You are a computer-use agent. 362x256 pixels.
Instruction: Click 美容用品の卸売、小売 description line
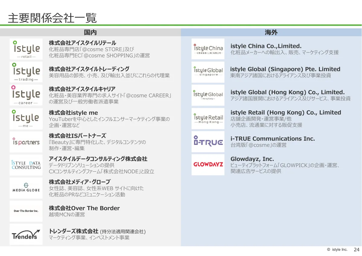tap(109, 75)
